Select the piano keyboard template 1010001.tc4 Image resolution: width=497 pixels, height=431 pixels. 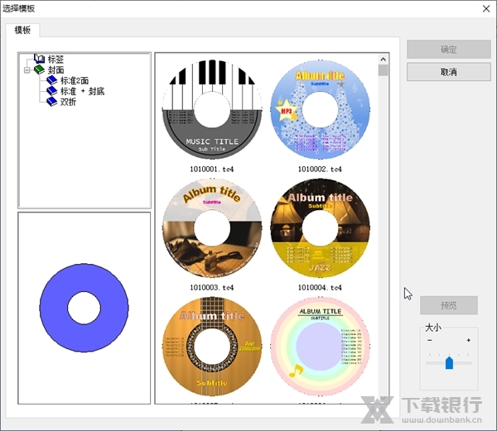[x=212, y=109]
